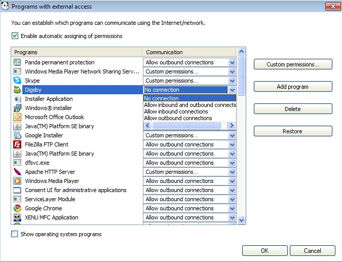Select Consent UI for administrative applications row
The height and width of the screenshot is (262, 342).
(78, 190)
